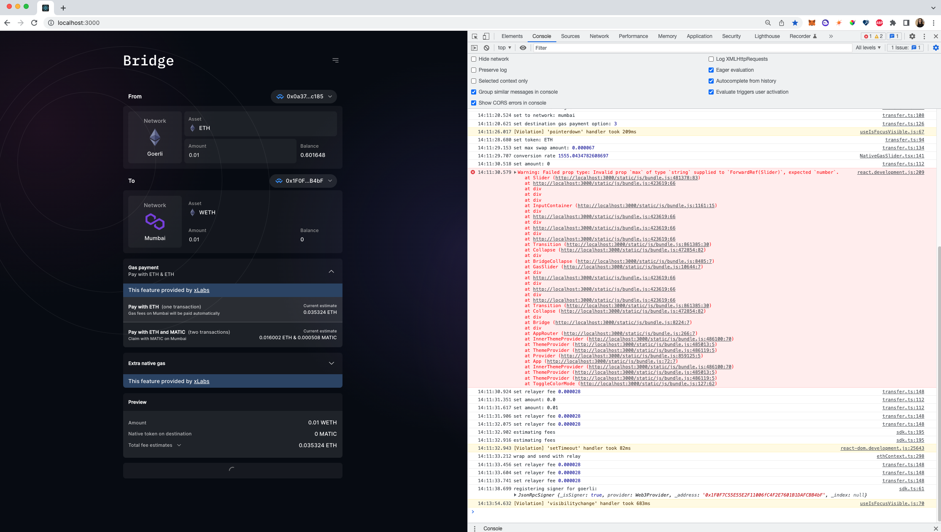This screenshot has height=532, width=941.
Task: Open the transfer.ts:108 source link
Action: pyautogui.click(x=903, y=115)
